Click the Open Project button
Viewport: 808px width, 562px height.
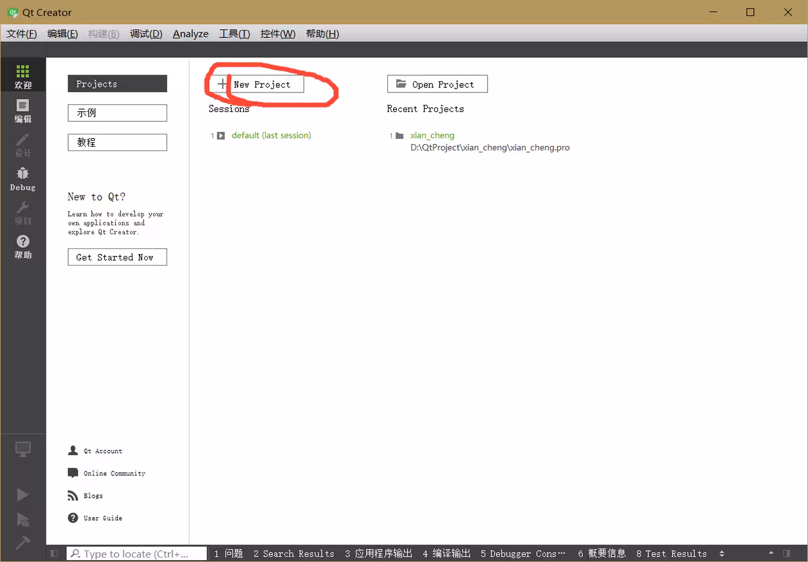coord(437,84)
